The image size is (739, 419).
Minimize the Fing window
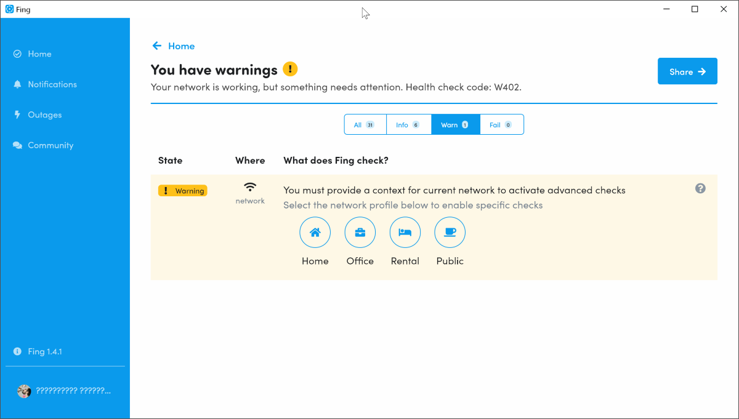pos(666,9)
